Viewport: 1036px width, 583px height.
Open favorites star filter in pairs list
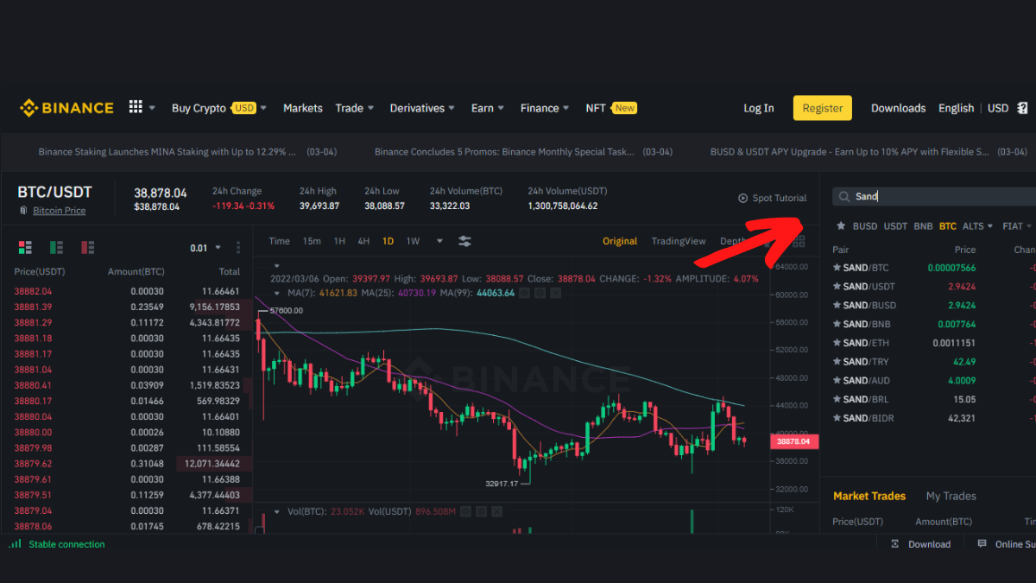[841, 226]
